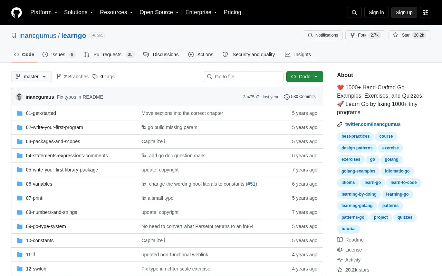Open the Pricing link

click(232, 12)
